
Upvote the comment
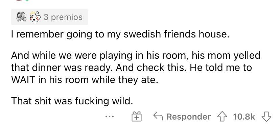tap(222, 117)
